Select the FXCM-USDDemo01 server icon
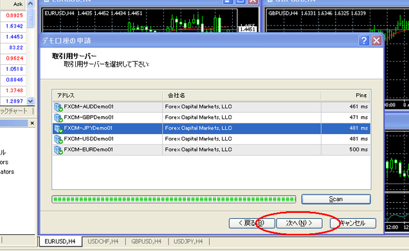 pos(58,139)
